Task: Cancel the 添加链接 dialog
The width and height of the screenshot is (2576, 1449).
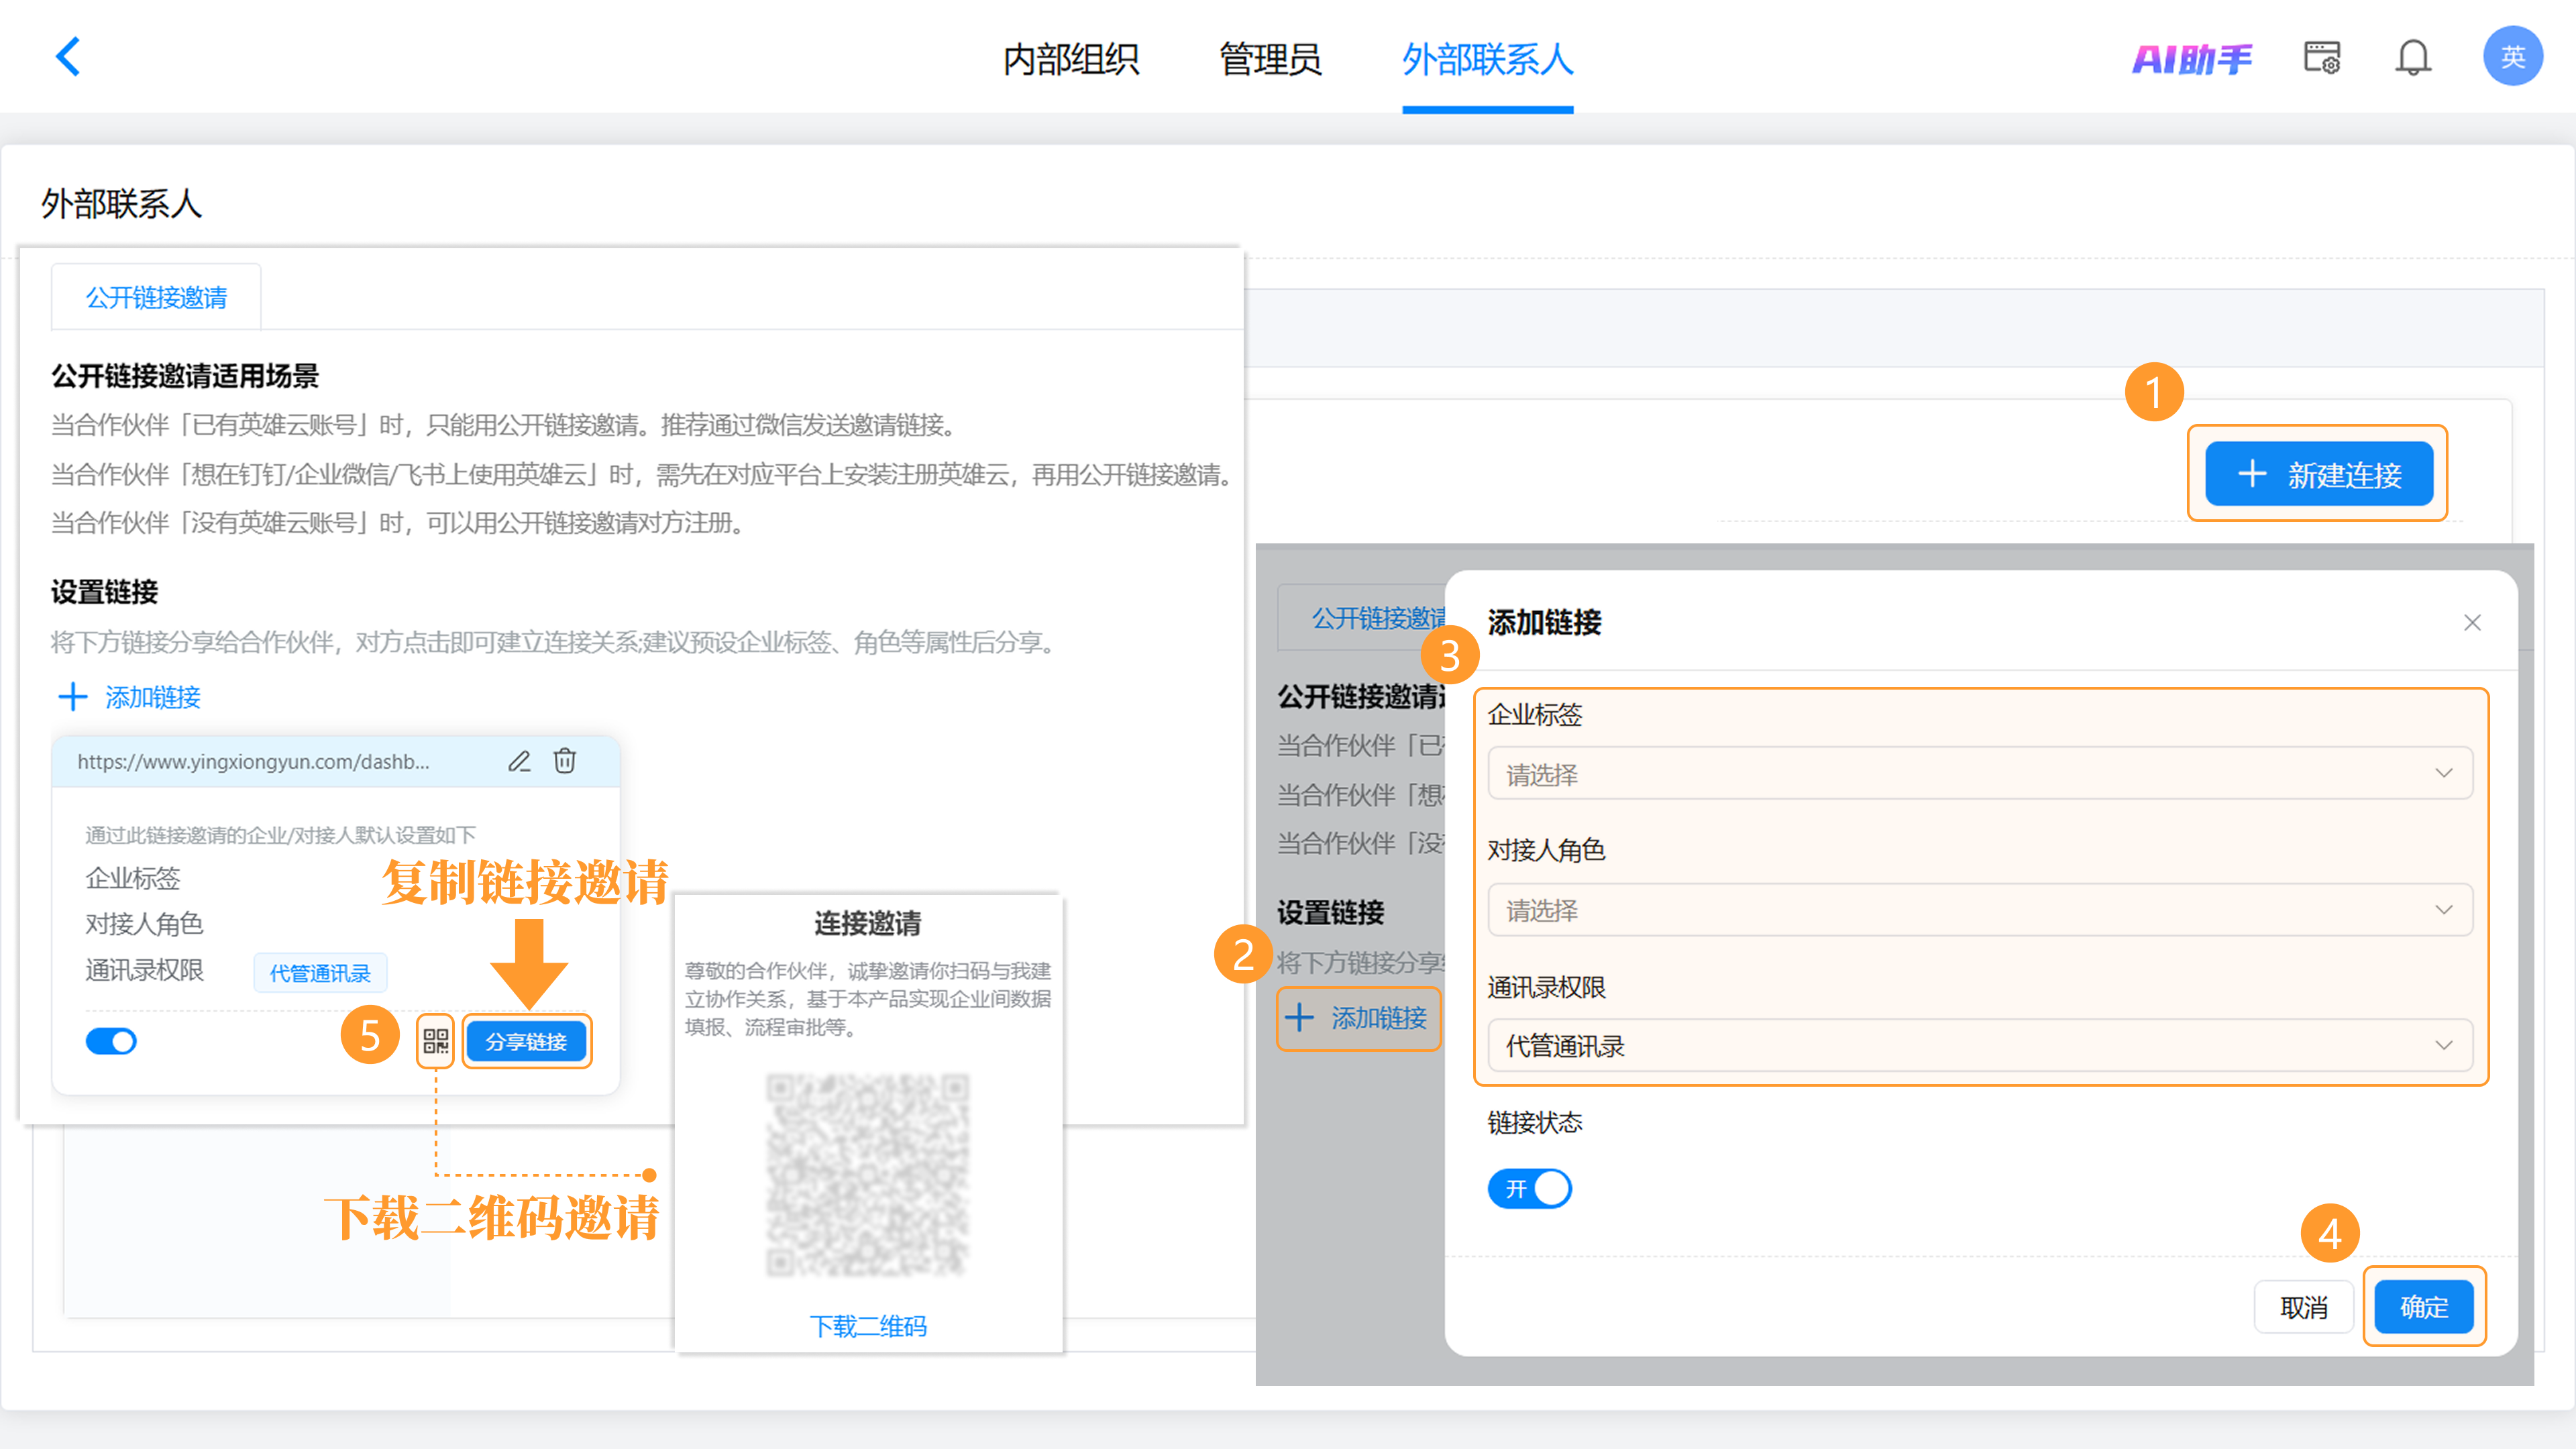Action: point(2303,1307)
